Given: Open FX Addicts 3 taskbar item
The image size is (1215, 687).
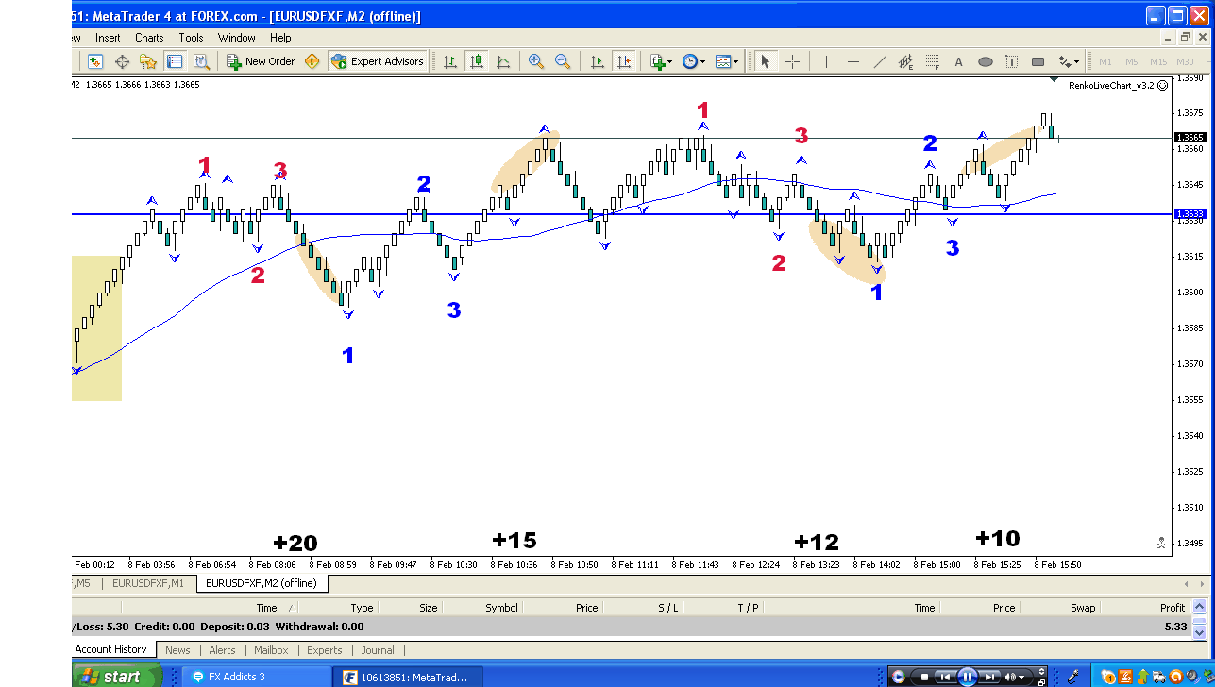Looking at the screenshot, I should pyautogui.click(x=257, y=677).
